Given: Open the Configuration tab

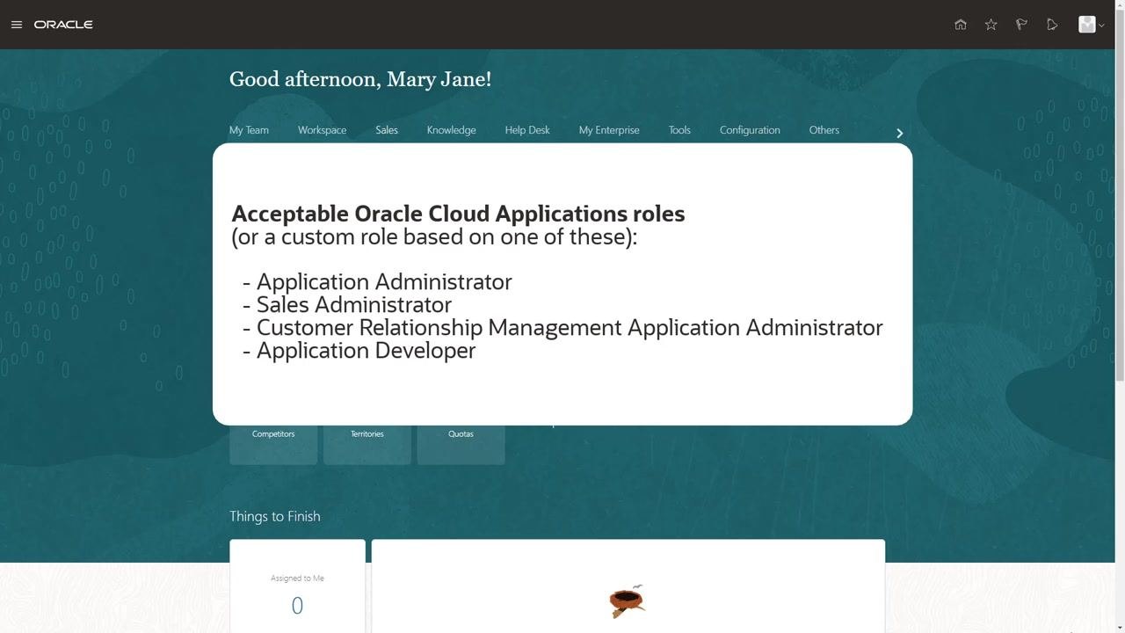Looking at the screenshot, I should 750,130.
